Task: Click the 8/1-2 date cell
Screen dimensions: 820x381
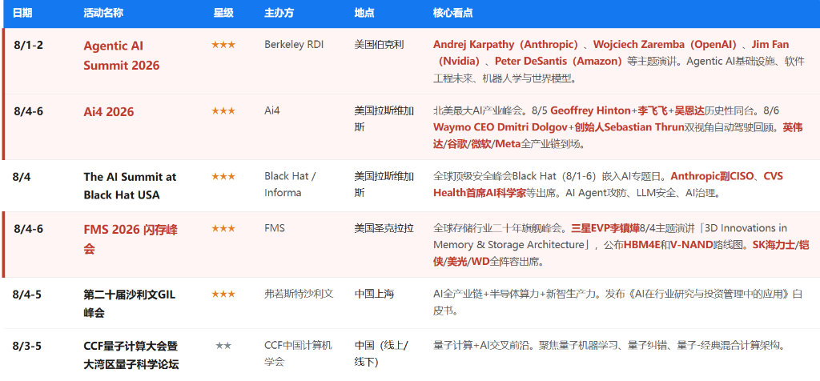Action: coord(28,45)
